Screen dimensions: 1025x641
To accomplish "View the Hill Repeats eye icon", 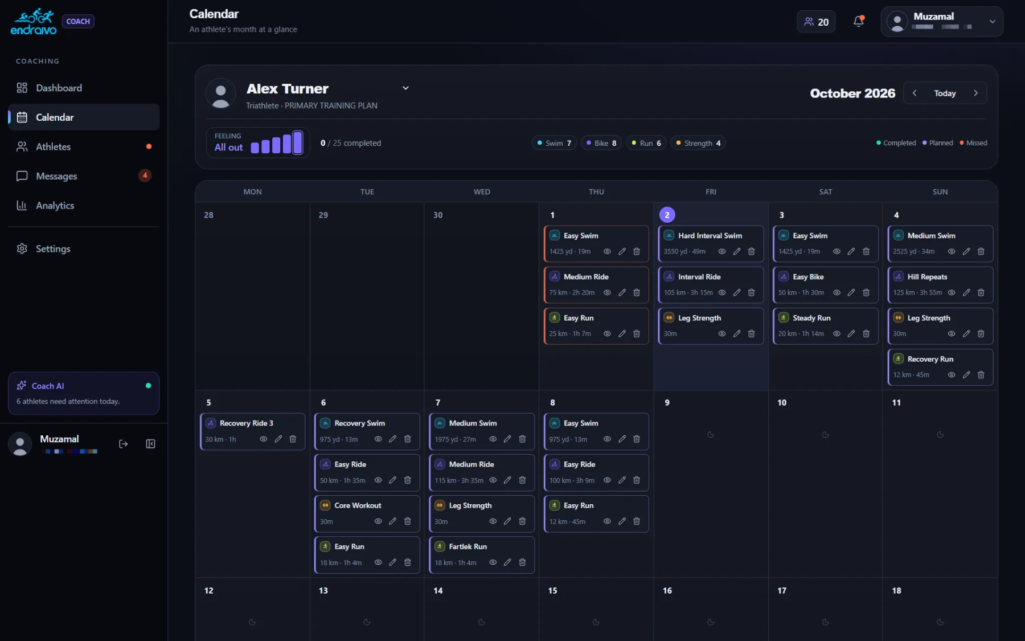I will click(x=952, y=292).
